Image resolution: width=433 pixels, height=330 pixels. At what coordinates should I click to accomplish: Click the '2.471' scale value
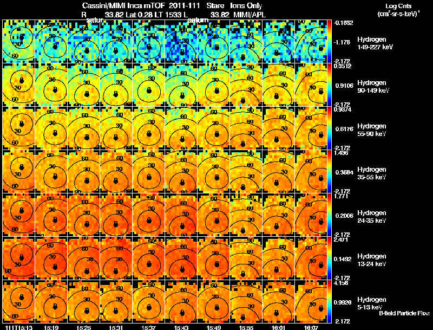coord(342,240)
